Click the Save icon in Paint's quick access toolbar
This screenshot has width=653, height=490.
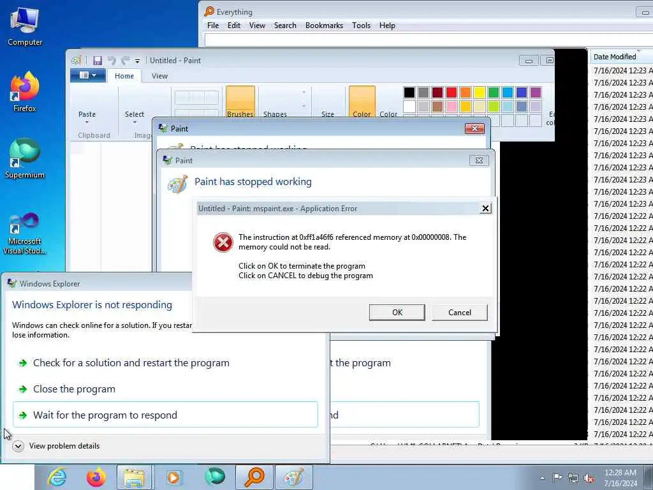97,61
